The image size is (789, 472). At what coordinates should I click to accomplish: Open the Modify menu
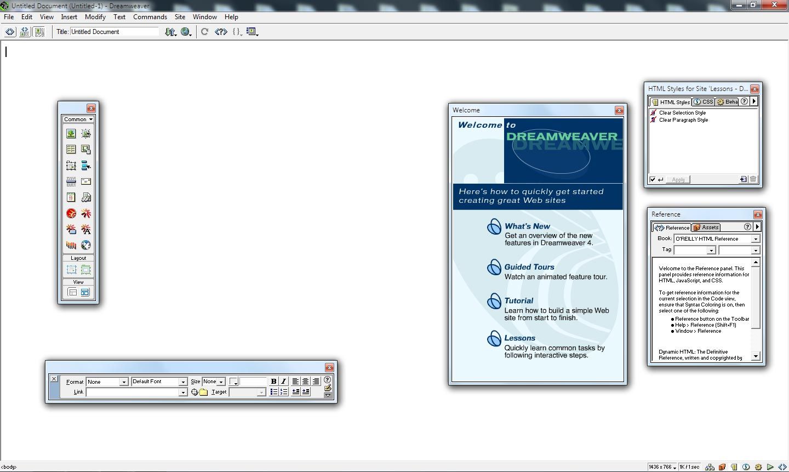[95, 17]
